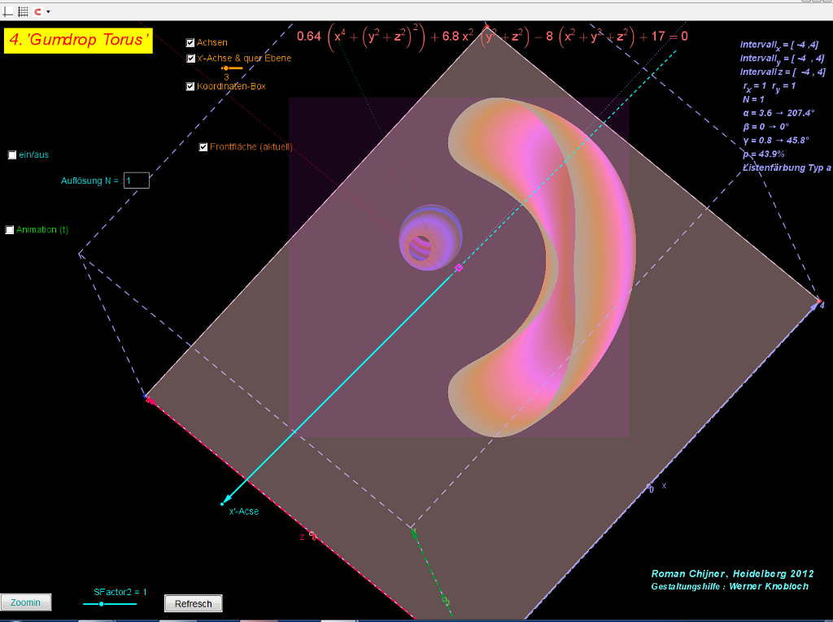Open the point capturing dropdown arrow
Image resolution: width=833 pixels, height=622 pixels.
pos(48,11)
